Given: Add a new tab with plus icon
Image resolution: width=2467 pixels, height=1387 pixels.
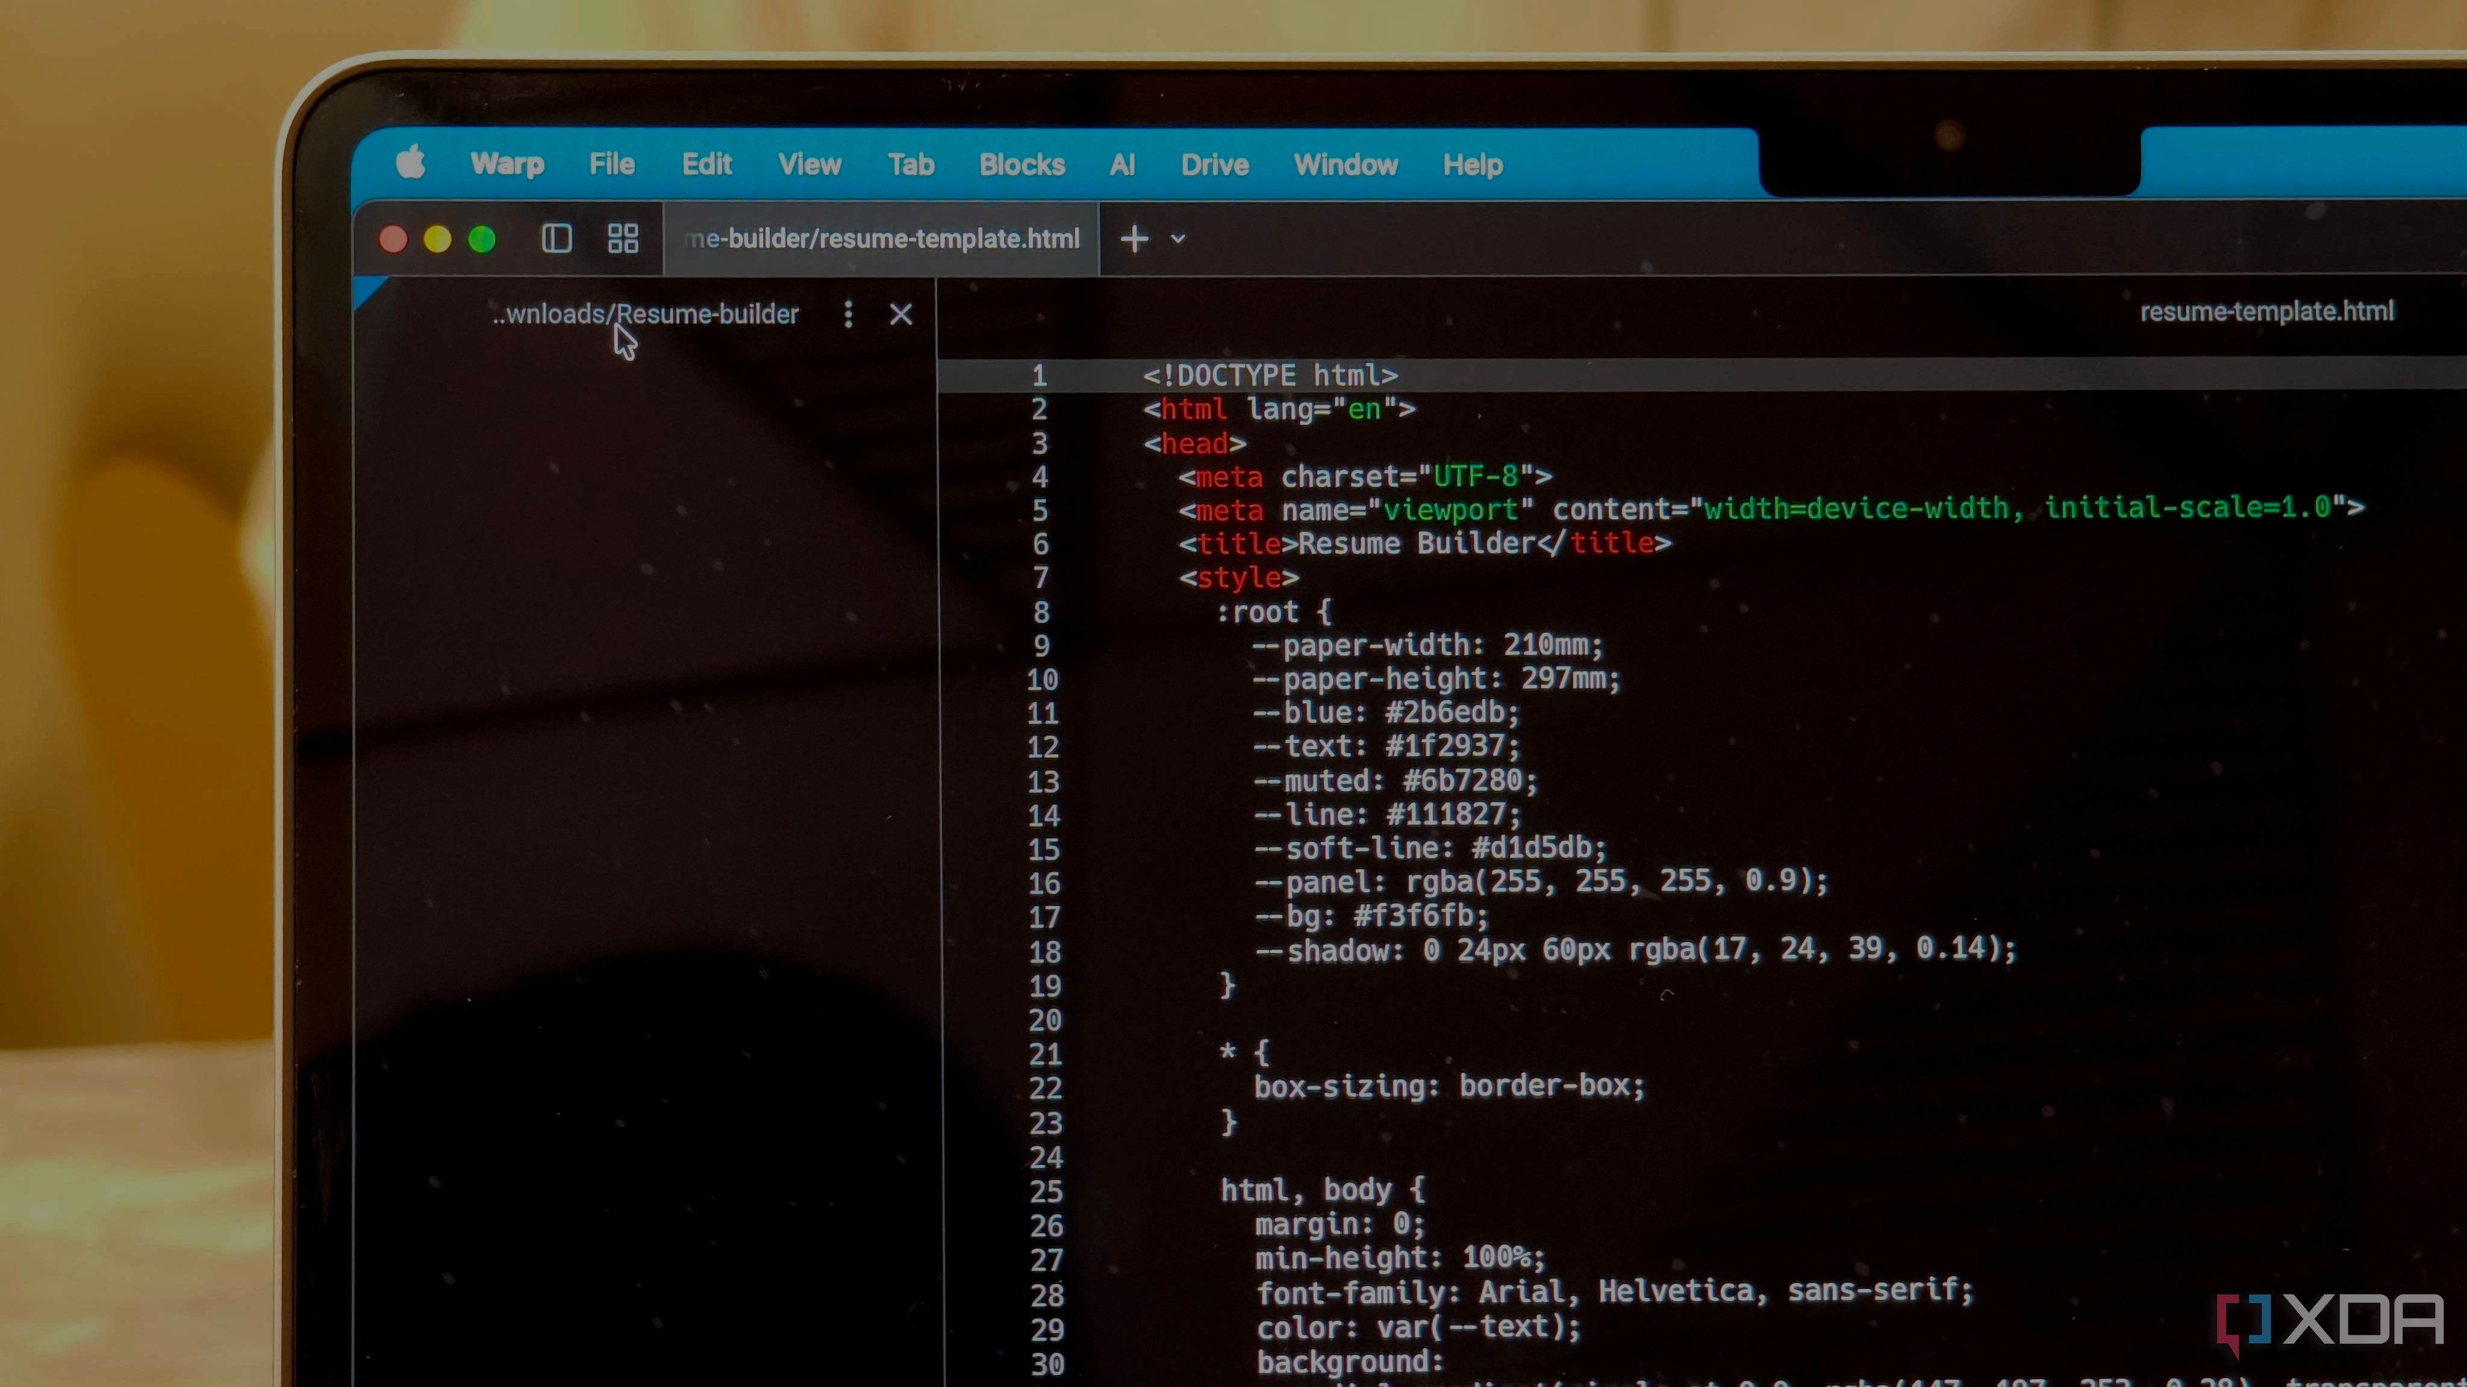Looking at the screenshot, I should coord(1135,238).
